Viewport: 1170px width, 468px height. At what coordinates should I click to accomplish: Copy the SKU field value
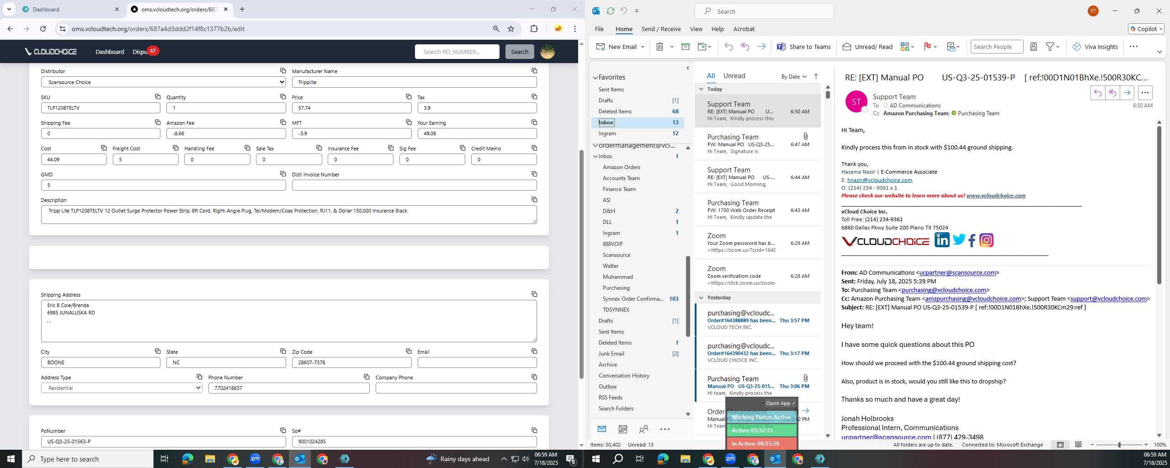(158, 96)
